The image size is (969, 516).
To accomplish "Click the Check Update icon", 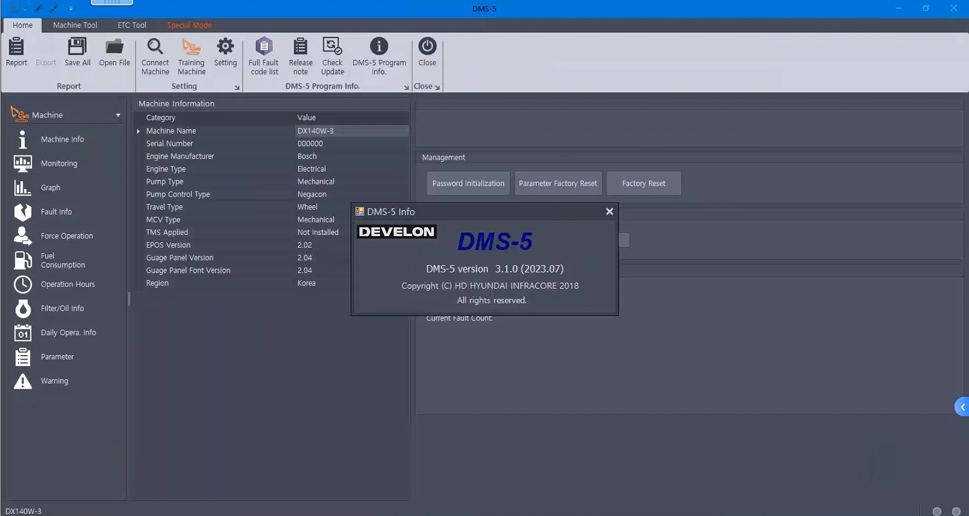I will click(332, 47).
